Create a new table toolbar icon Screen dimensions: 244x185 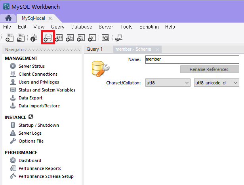[x=59, y=38]
